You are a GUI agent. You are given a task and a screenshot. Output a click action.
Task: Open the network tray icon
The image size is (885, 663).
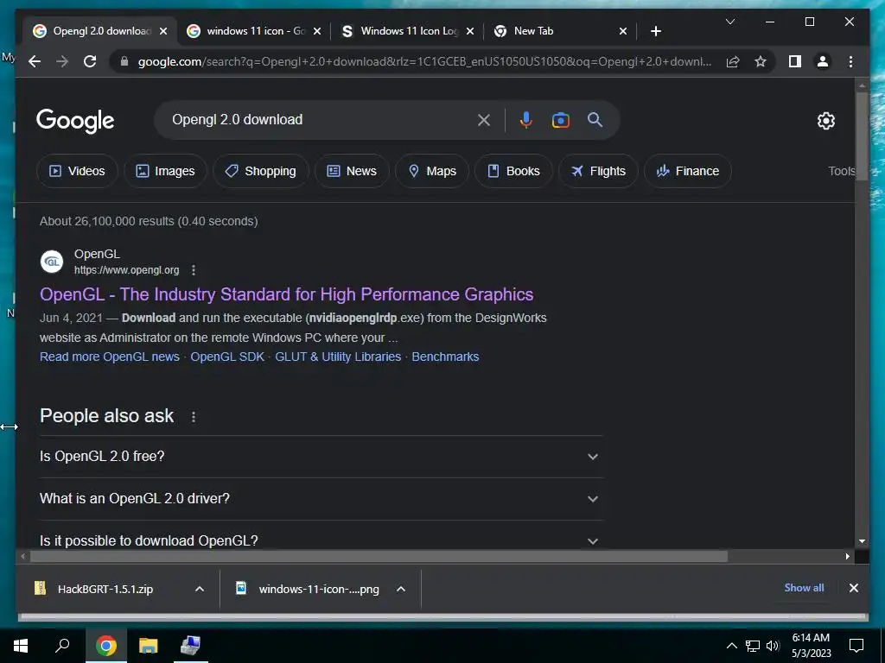tap(753, 646)
